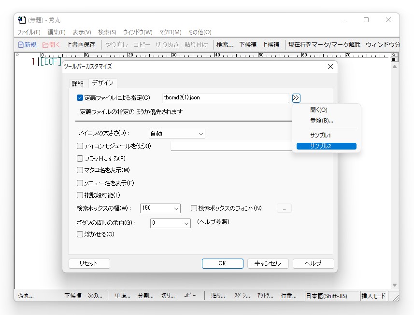This screenshot has height=315, width=414.
Task: Enable the フラットにする checkbox
Action: click(x=80, y=159)
